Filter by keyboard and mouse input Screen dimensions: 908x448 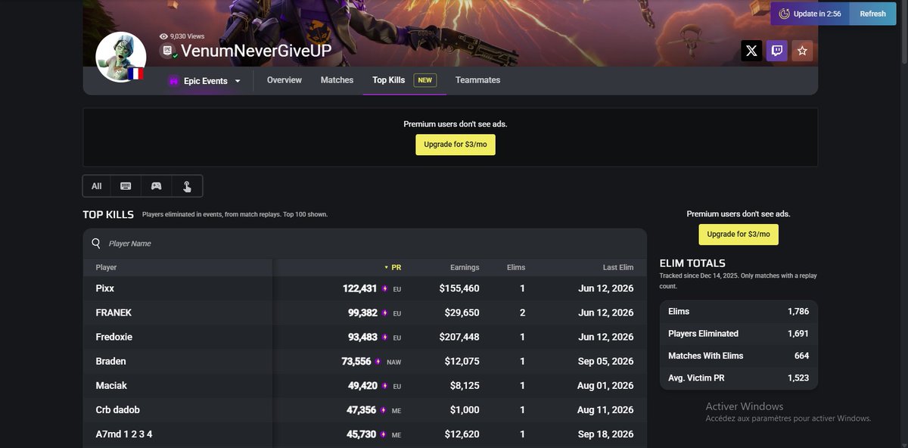click(126, 186)
